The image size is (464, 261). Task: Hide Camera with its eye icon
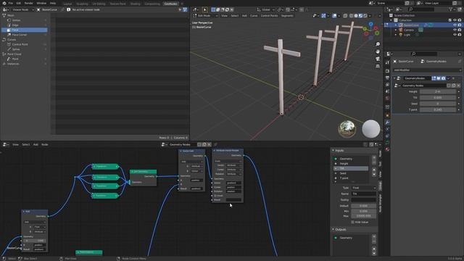pyautogui.click(x=455, y=30)
